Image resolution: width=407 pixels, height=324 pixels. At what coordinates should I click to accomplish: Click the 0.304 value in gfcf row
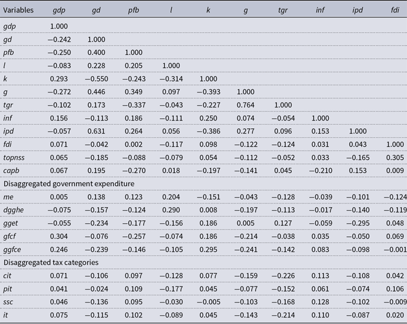point(59,236)
